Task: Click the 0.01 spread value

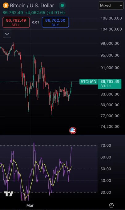Action: (35, 22)
